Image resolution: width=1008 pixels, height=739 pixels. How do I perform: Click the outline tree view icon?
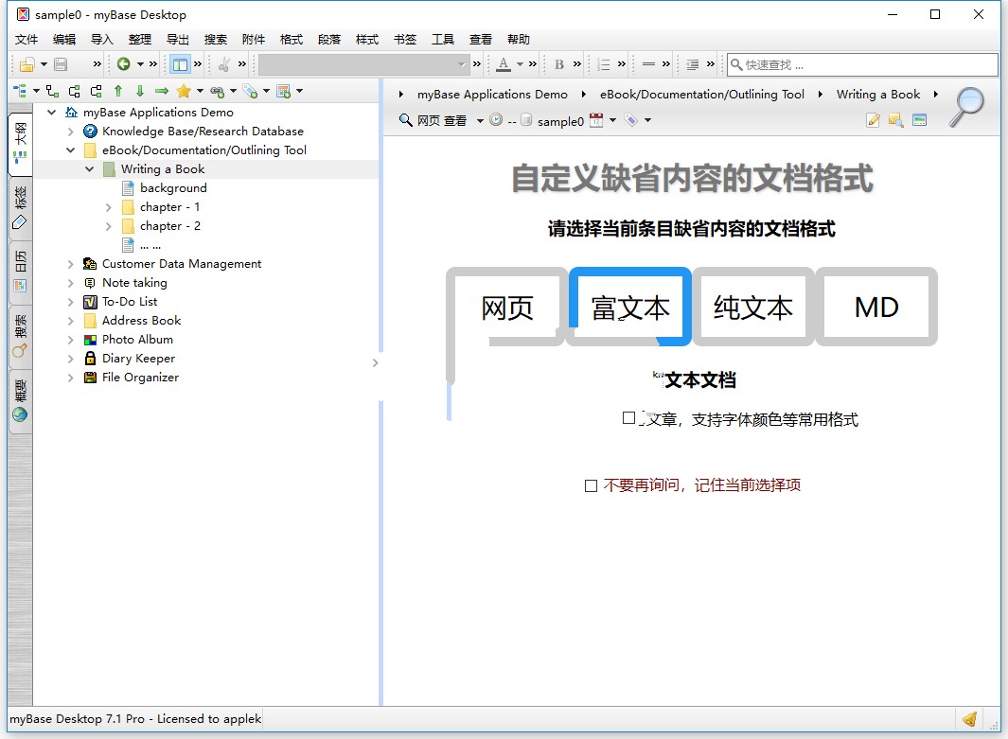(20, 91)
